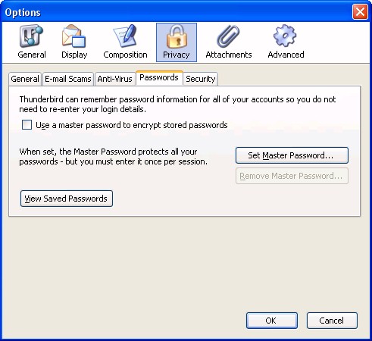Open the Advanced gear icon
Viewport: 372px width, 341px height.
tap(285, 36)
